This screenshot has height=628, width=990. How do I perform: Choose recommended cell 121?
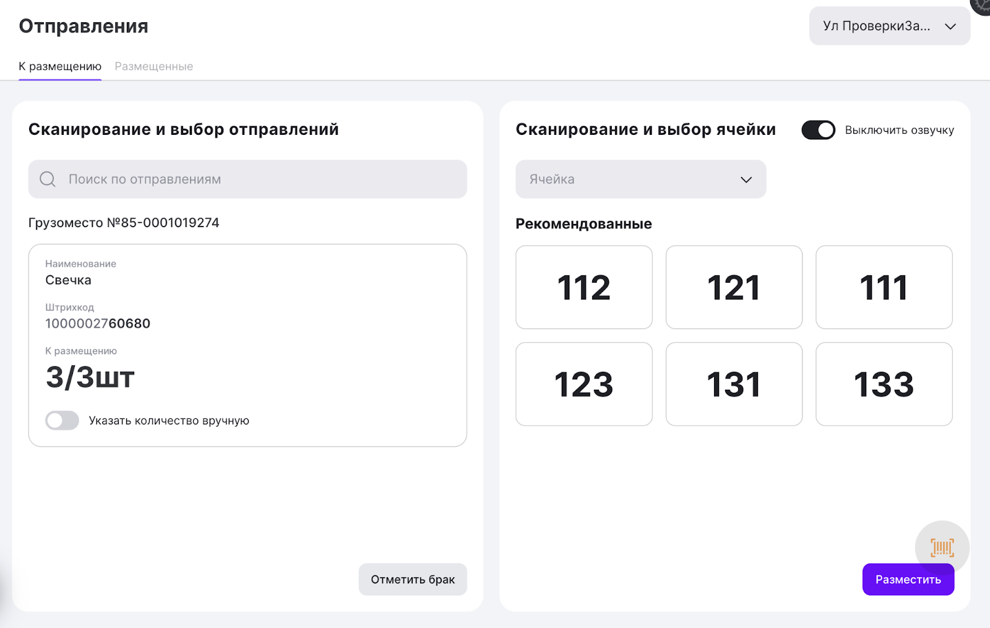[x=734, y=287]
